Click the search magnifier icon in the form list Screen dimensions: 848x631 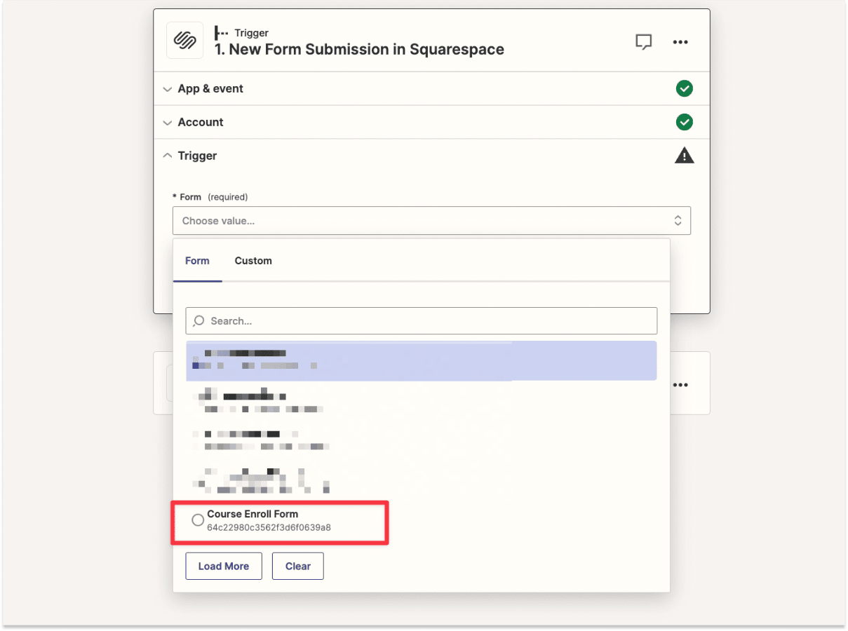[x=198, y=320]
